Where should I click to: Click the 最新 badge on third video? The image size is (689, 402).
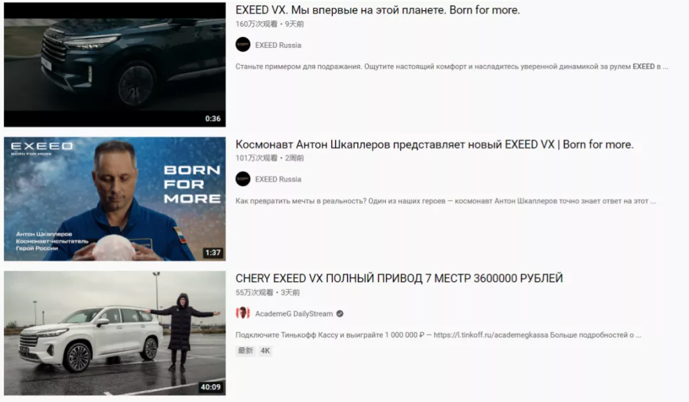point(246,350)
